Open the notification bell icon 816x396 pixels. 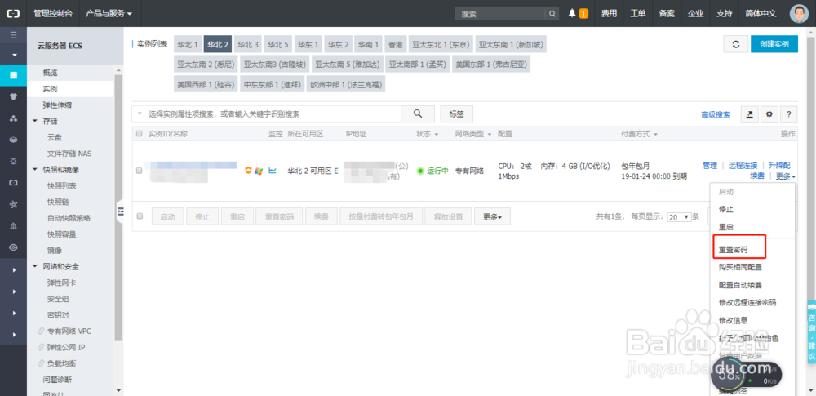tap(573, 14)
